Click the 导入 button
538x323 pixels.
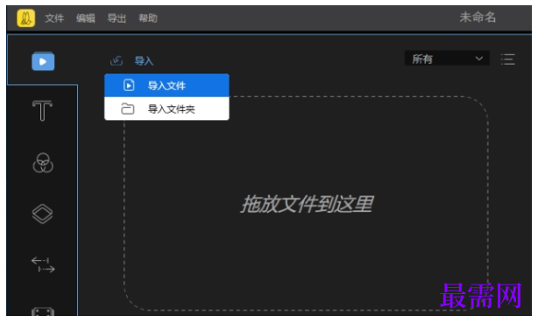click(x=144, y=61)
